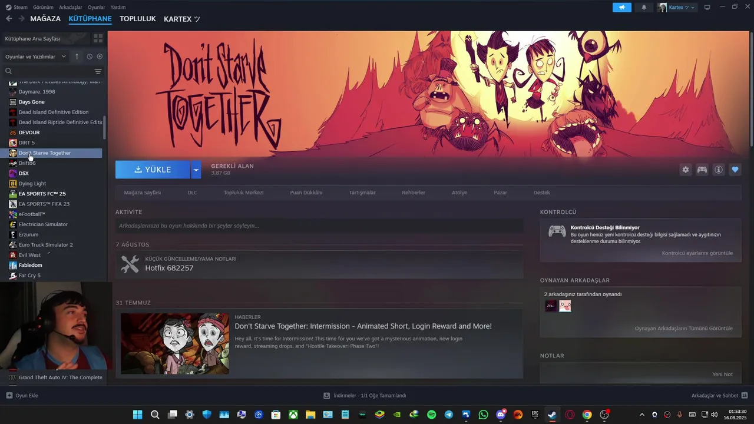
Task: Open the Intermission news headline
Action: pyautogui.click(x=363, y=326)
